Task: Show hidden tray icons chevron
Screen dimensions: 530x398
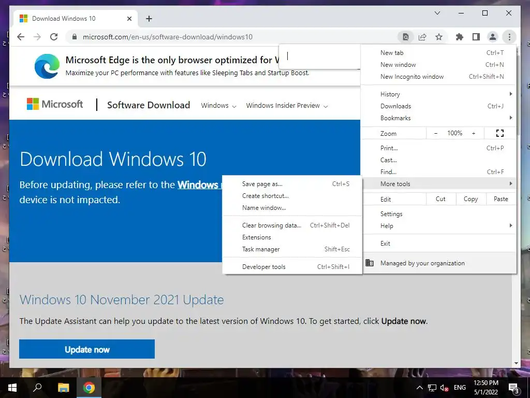Action: [419, 388]
